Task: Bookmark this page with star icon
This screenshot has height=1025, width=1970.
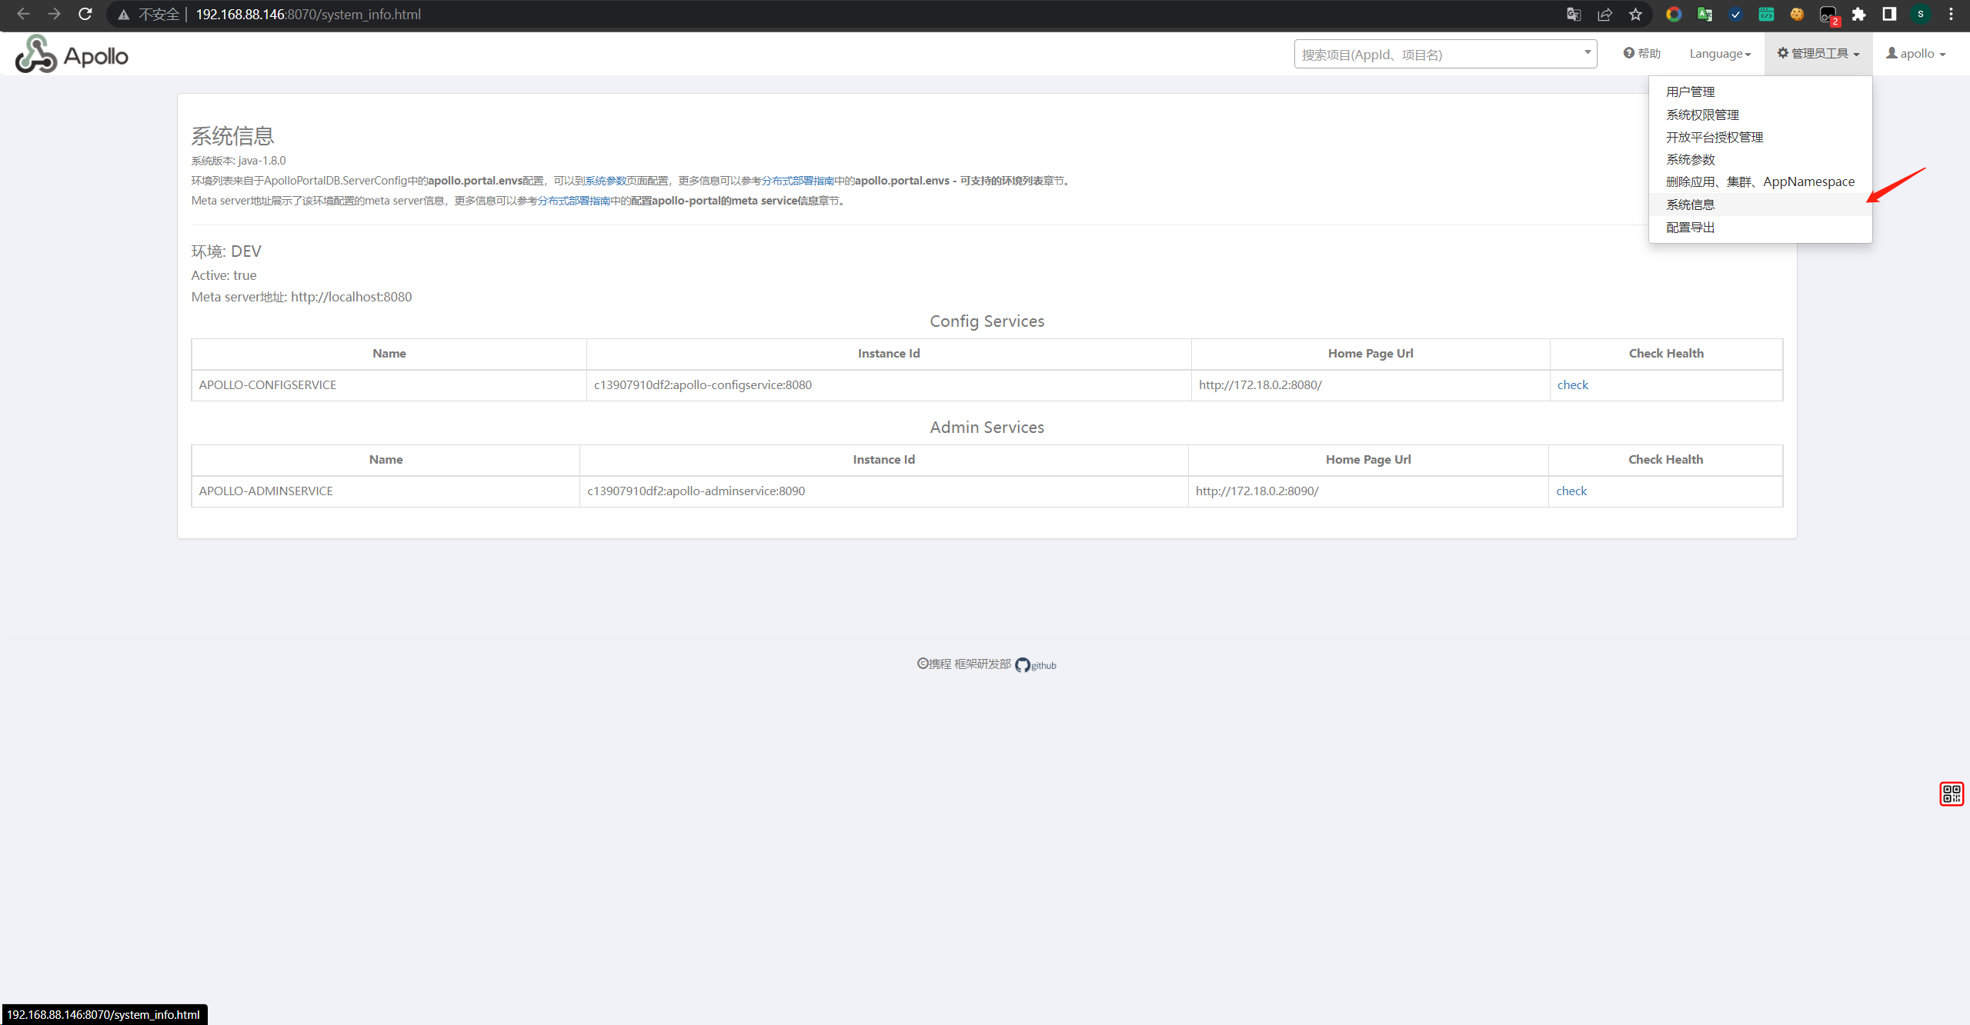Action: point(1635,14)
